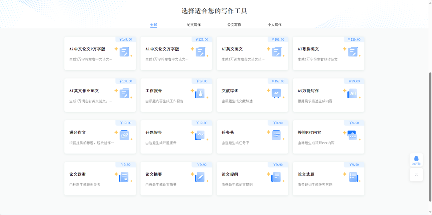Open the AI职称范文 title
The image size is (432, 215).
click(308, 49)
